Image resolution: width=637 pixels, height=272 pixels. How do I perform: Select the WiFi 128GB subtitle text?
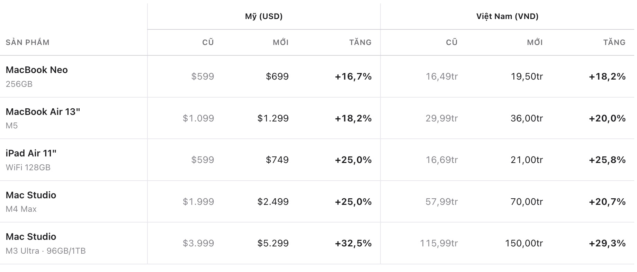pos(28,167)
